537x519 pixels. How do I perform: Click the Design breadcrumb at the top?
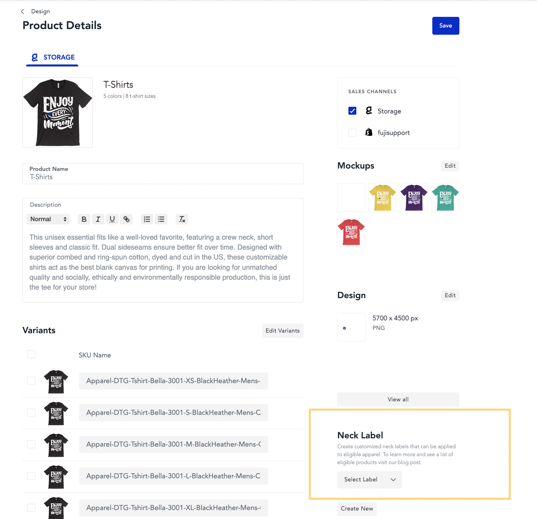pyautogui.click(x=40, y=11)
